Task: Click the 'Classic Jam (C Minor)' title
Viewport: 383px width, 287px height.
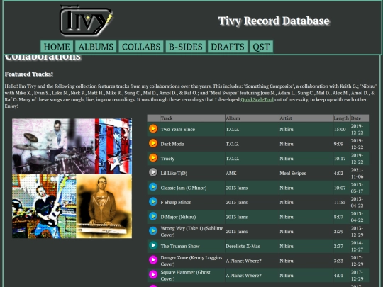Action: pyautogui.click(x=184, y=188)
